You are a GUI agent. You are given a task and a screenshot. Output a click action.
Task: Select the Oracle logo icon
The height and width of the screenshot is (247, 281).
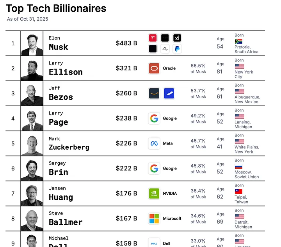click(154, 68)
